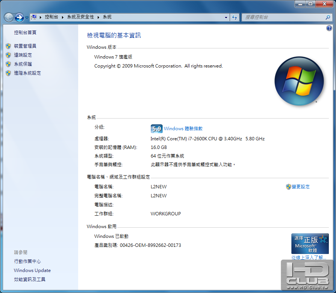This screenshot has width=336, height=293.
Task: Minimize the System window
Action: click(300, 4)
